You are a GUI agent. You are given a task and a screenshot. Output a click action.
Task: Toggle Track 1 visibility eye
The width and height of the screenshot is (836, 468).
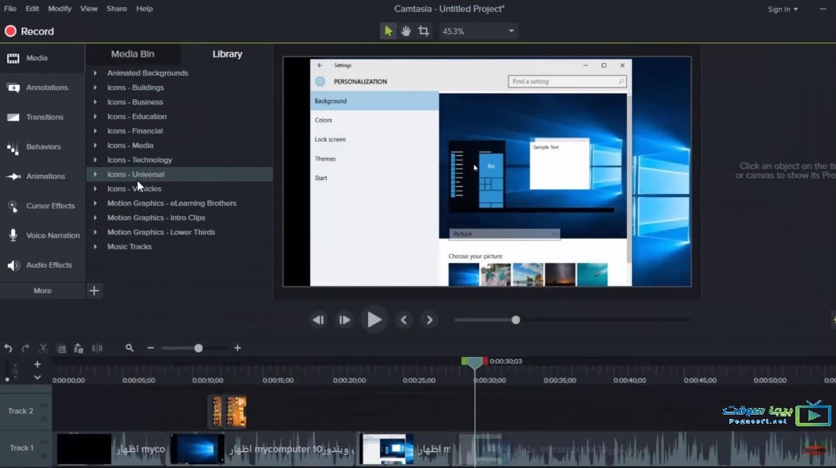45,443
